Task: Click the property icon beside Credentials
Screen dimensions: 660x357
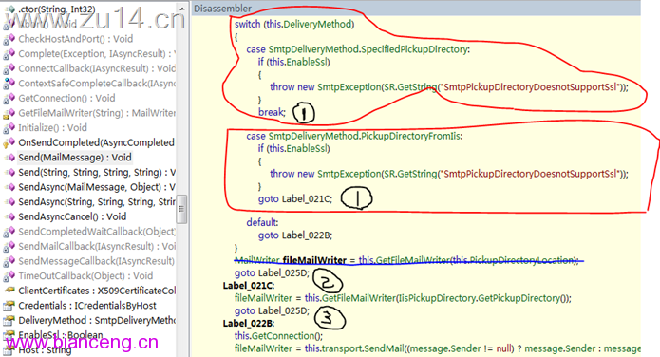Action: 9,306
